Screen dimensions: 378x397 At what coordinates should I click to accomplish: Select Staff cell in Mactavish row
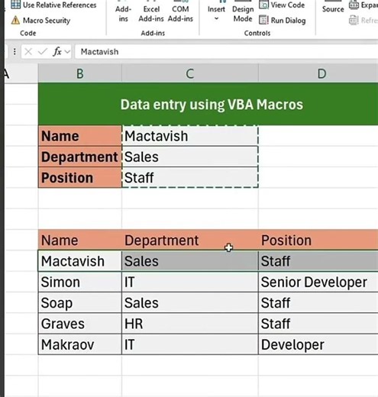[x=318, y=261]
